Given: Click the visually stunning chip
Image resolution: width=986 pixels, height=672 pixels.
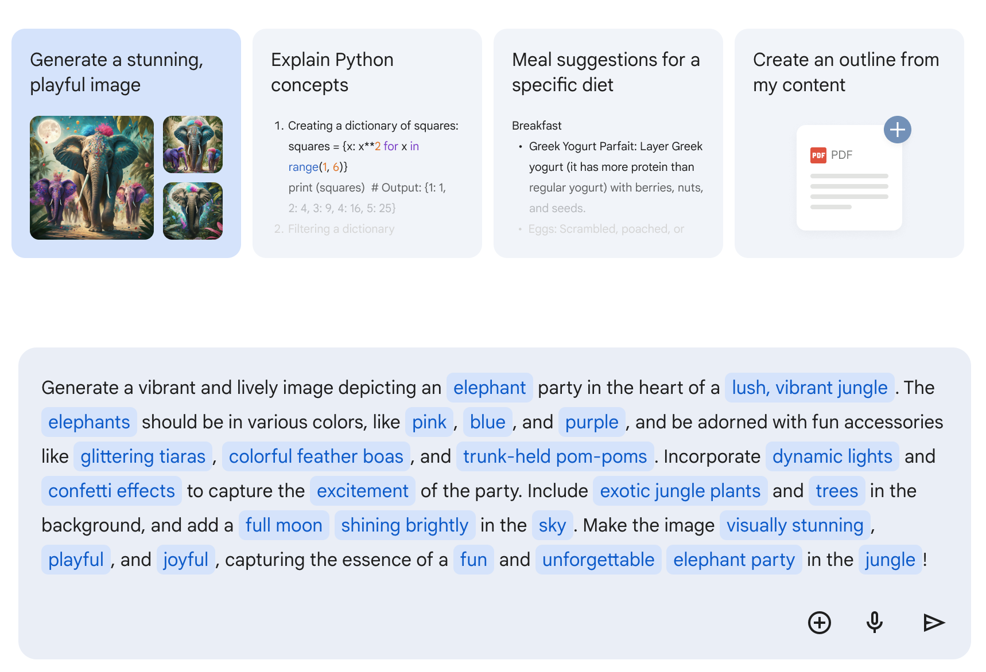Looking at the screenshot, I should 795,525.
